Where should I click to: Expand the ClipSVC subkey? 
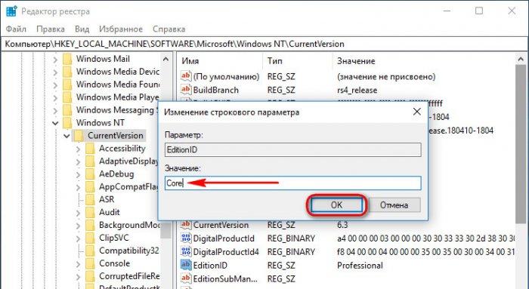pyautogui.click(x=78, y=238)
